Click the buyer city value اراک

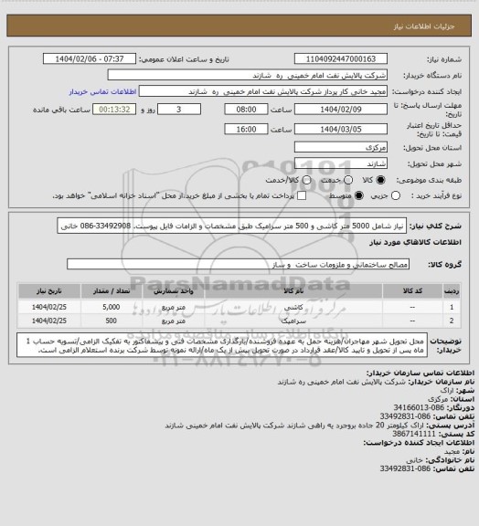(x=447, y=391)
